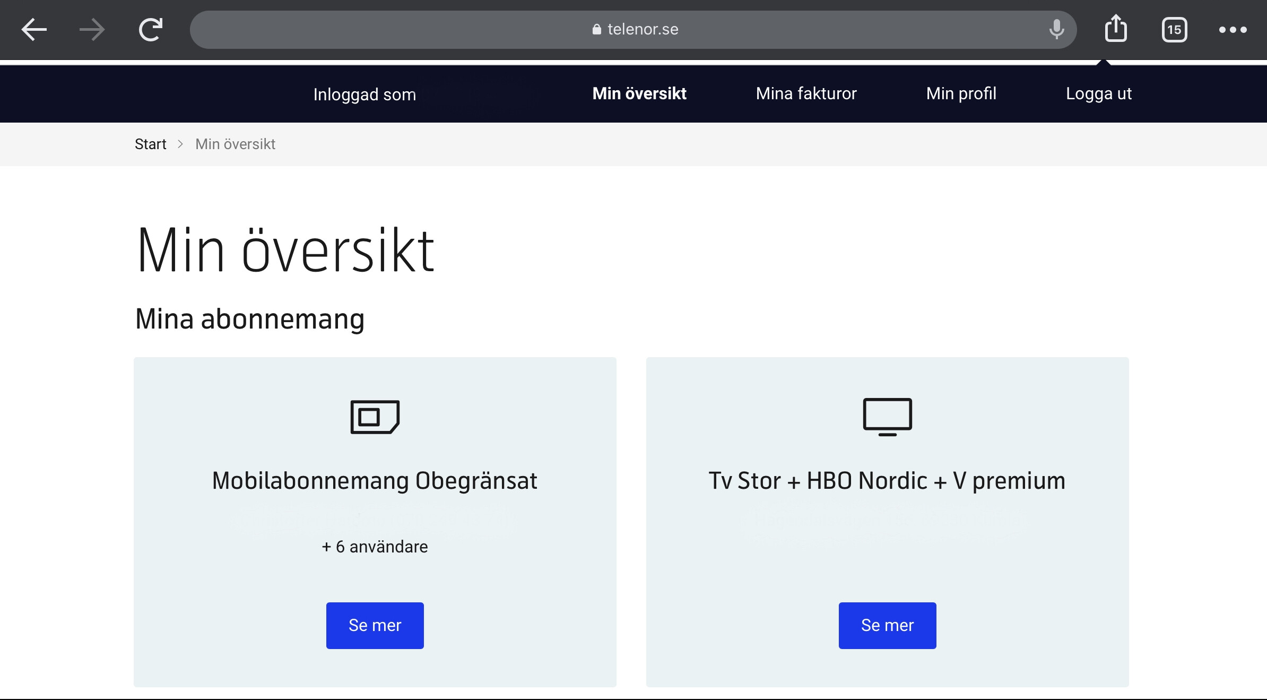Click Logga ut to sign out
1267x700 pixels.
(x=1099, y=93)
